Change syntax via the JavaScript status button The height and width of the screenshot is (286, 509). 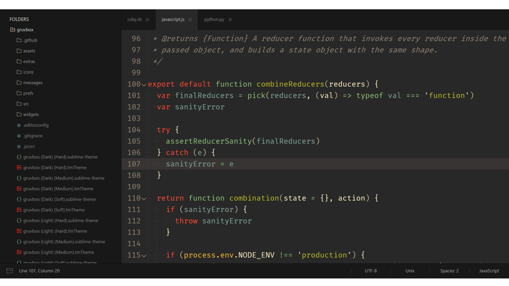(x=489, y=271)
